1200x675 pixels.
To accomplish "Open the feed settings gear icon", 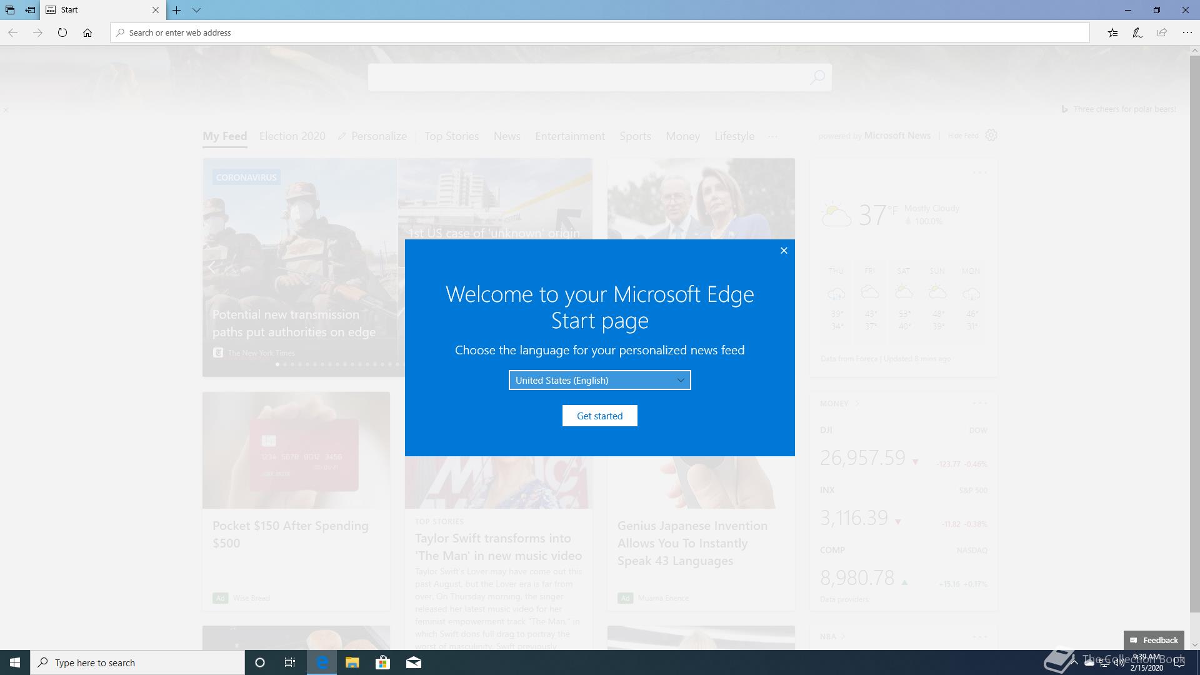I will (991, 135).
